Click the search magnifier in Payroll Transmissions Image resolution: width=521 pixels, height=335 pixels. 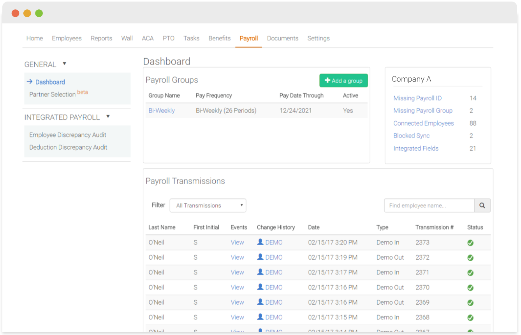[482, 205]
